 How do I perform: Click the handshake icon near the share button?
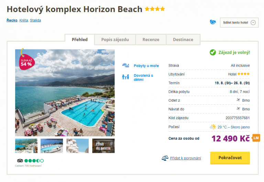point(213,22)
